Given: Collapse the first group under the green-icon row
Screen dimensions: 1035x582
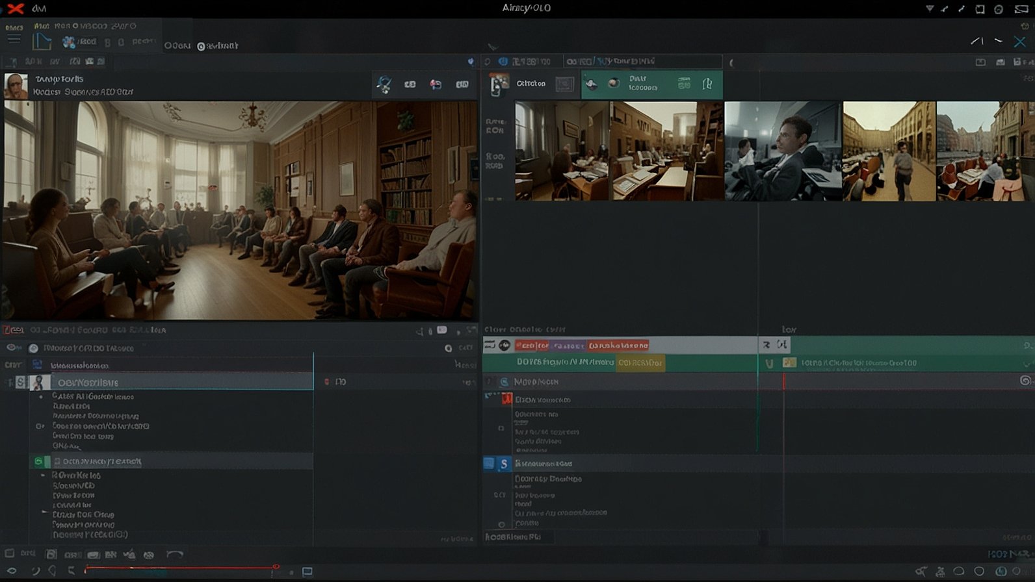Looking at the screenshot, I should click(x=43, y=475).
